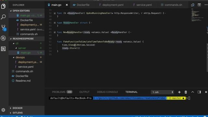
Task: Open the terminal selector dropdown 1: zsh
Action: pyautogui.click(x=162, y=92)
